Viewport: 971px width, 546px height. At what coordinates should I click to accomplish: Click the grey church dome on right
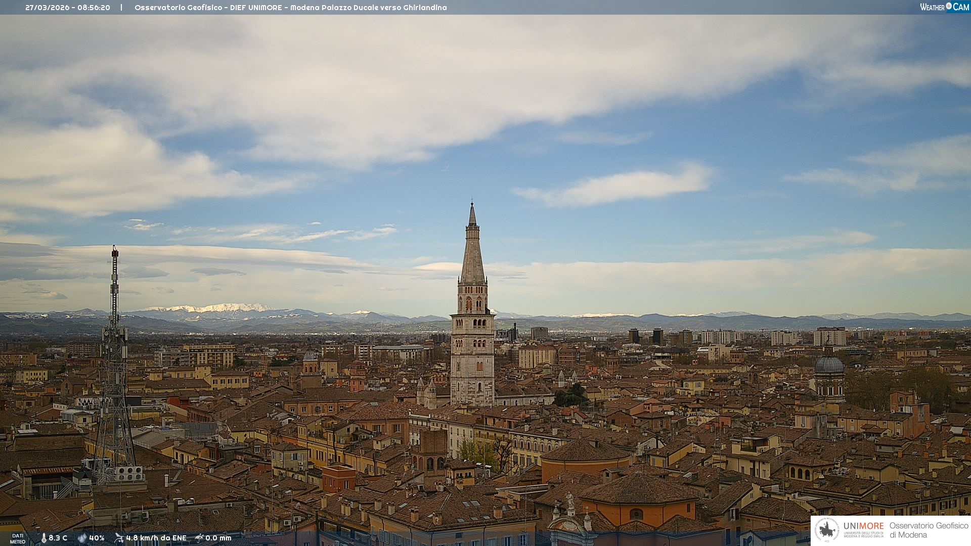pyautogui.click(x=829, y=365)
